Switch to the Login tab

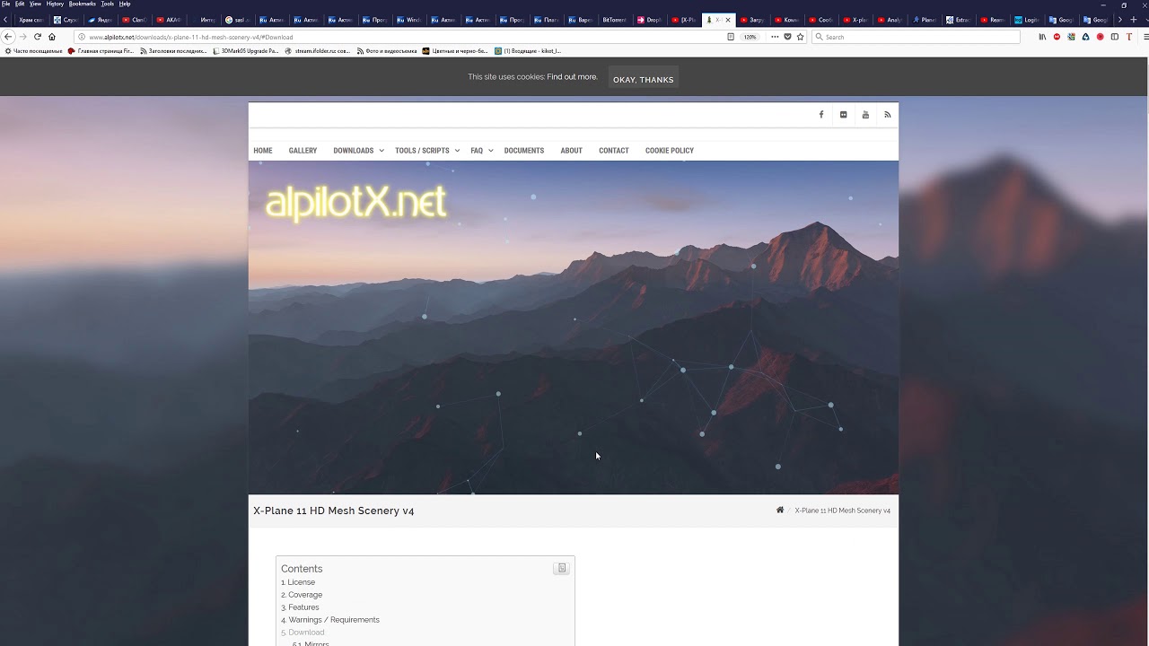[x=1027, y=20]
